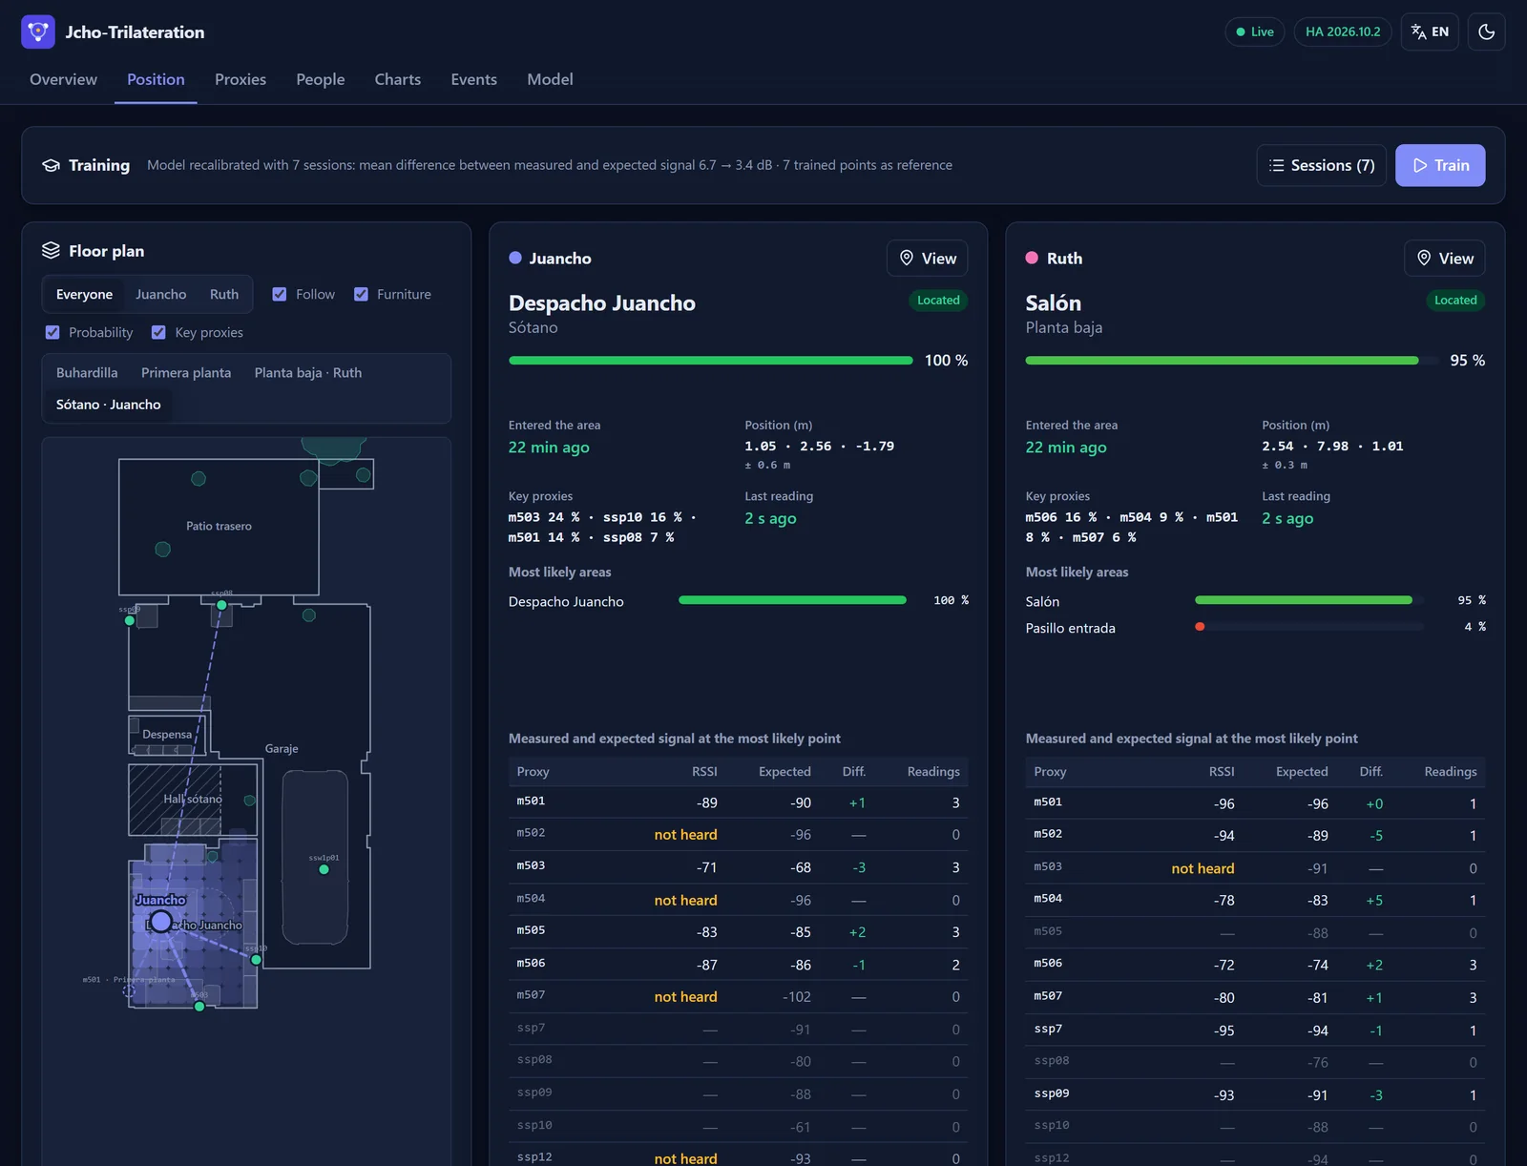Open the EN language selector
The image size is (1527, 1166).
1430,31
